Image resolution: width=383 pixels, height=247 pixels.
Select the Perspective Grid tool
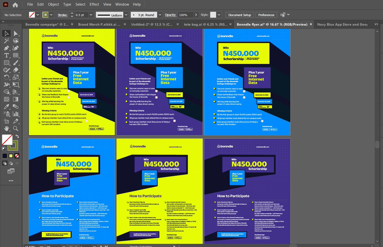pos(15,92)
